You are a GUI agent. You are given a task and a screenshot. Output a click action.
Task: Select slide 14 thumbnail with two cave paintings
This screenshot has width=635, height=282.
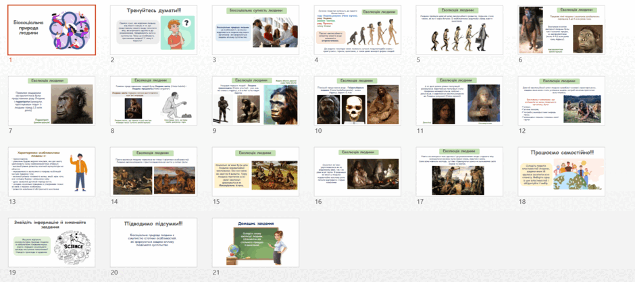pyautogui.click(x=153, y=171)
